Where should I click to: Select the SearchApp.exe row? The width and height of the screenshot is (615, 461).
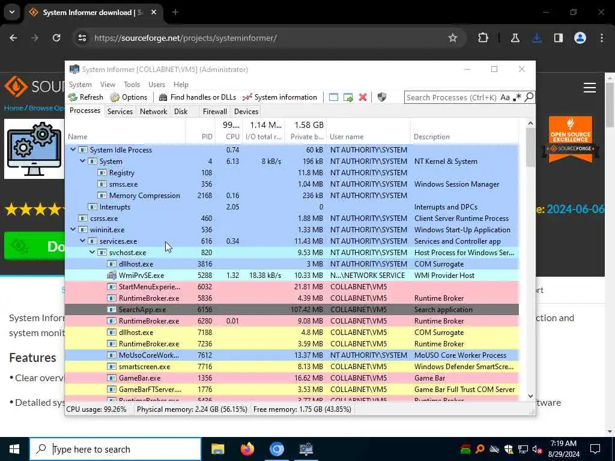[292, 309]
